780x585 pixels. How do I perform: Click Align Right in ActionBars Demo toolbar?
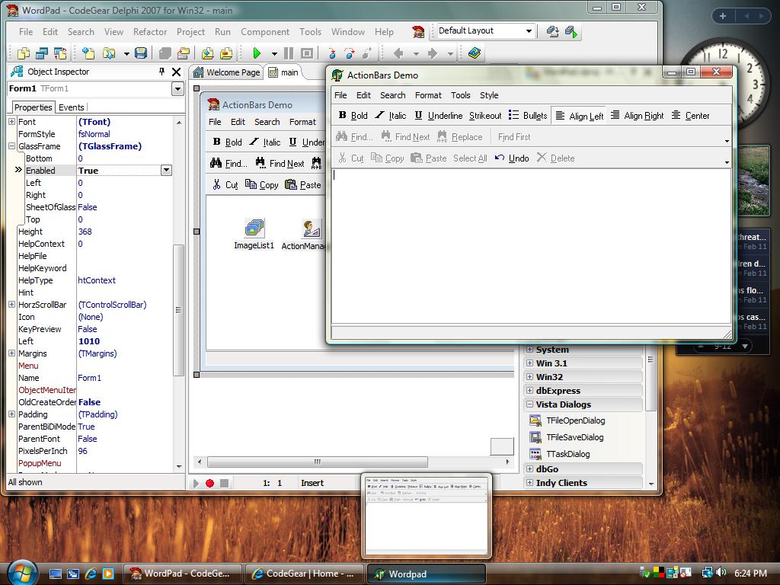coord(638,116)
